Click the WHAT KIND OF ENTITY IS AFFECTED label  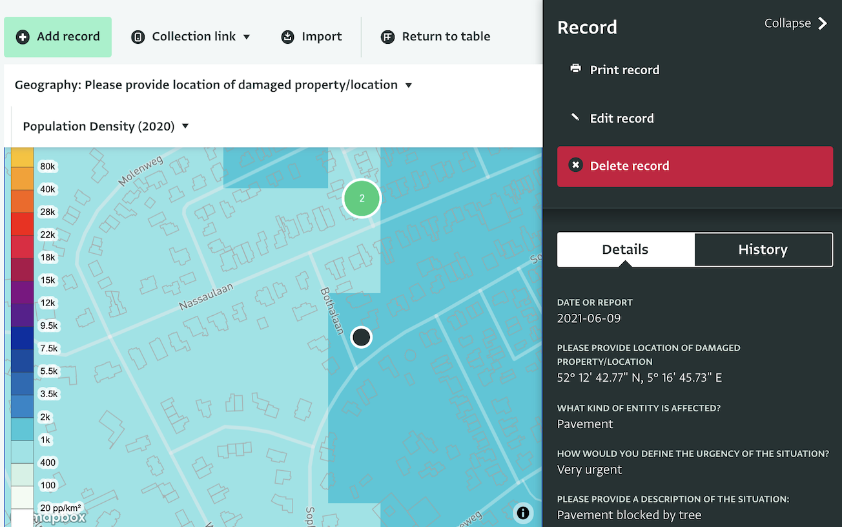pos(639,408)
